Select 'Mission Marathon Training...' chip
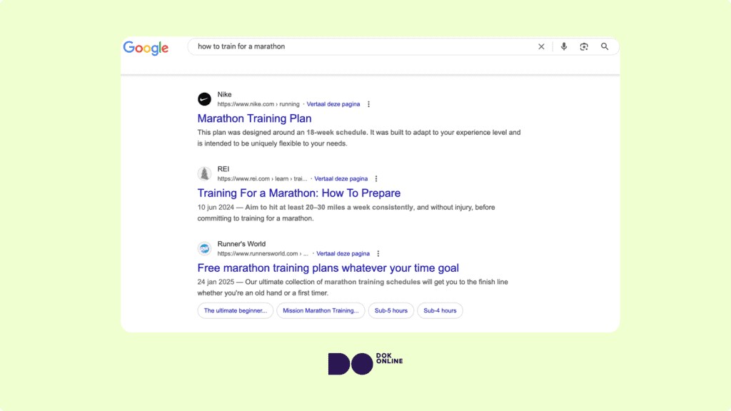The width and height of the screenshot is (731, 411). (321, 310)
